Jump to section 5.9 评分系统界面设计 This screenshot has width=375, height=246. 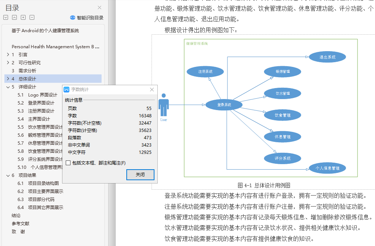pos(40,159)
